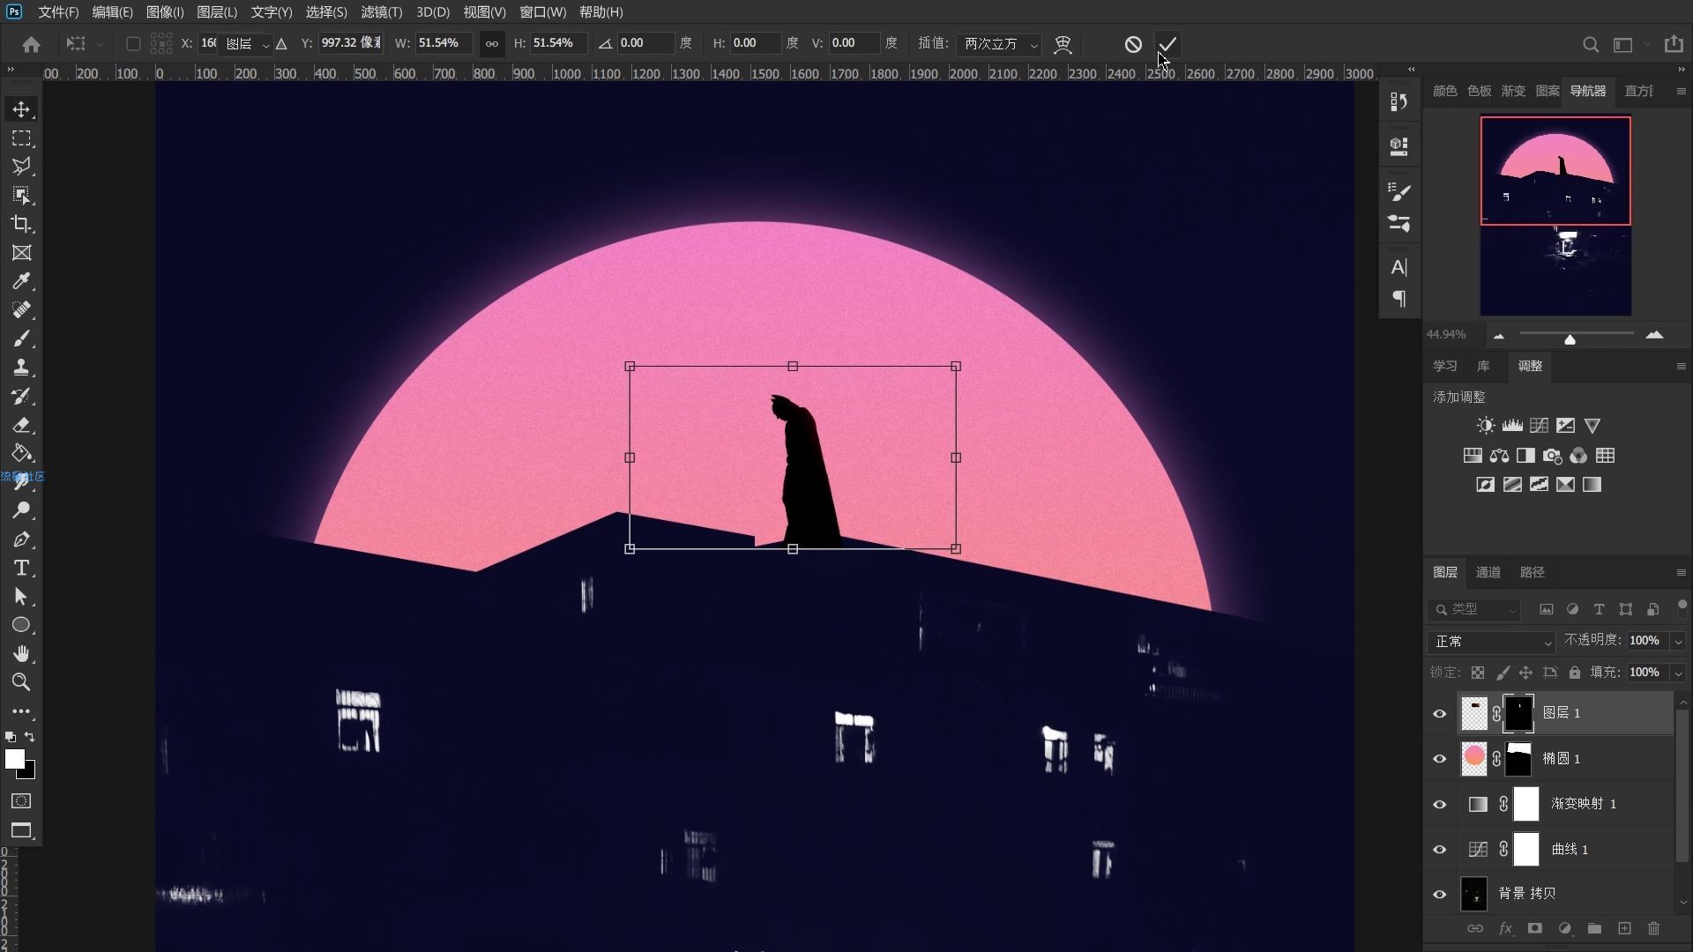Open the 文件(F) menu

click(x=58, y=12)
